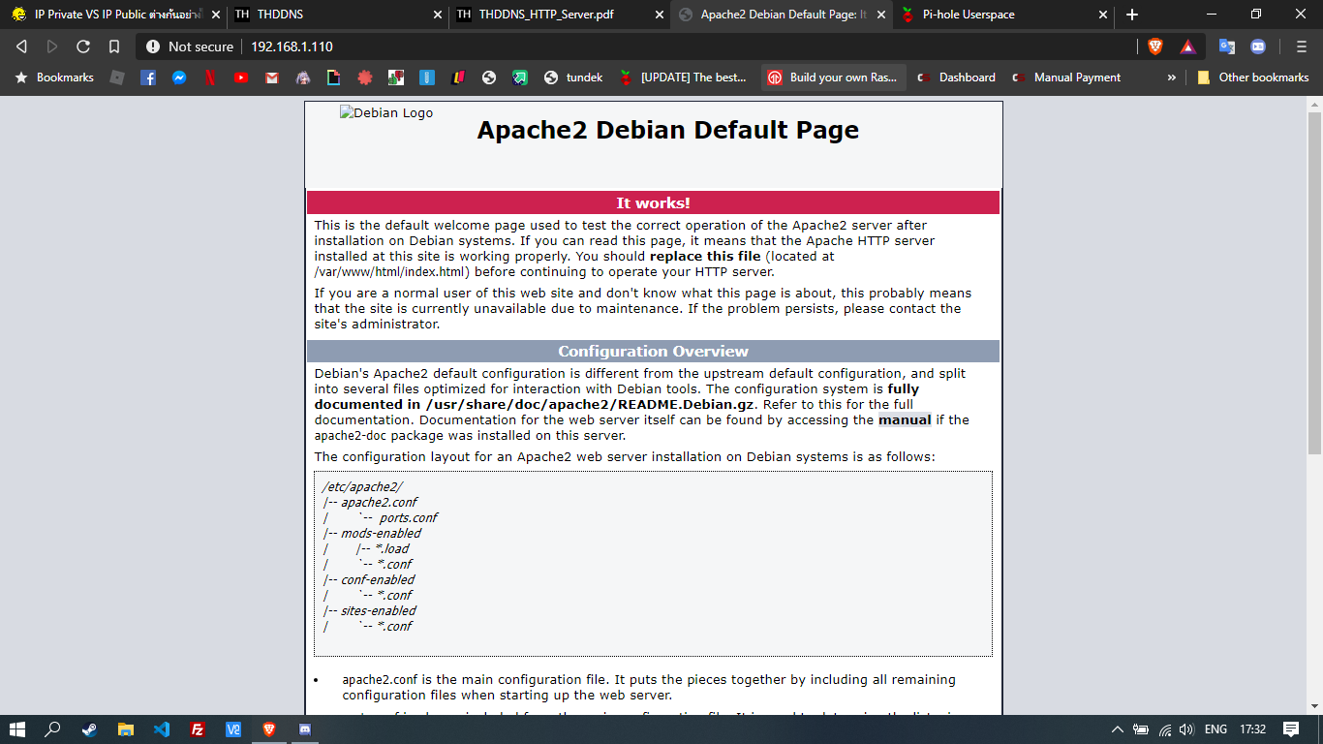Open the Brave main menu

coord(1301,46)
